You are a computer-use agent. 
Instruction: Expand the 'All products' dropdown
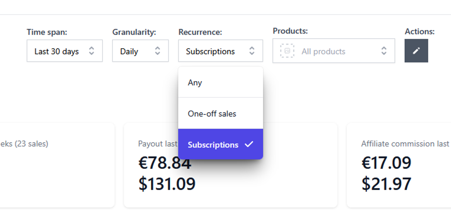tap(334, 51)
